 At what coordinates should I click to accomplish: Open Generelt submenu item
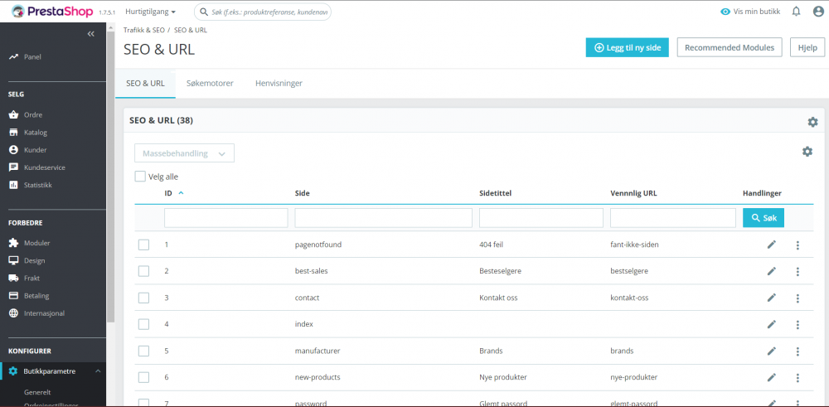pos(37,392)
